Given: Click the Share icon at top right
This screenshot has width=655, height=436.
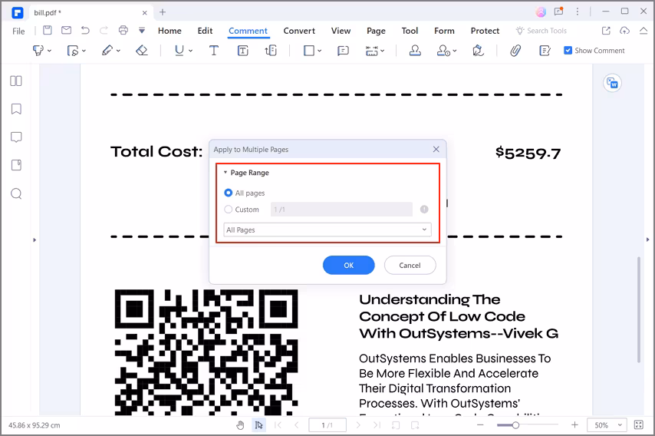Looking at the screenshot, I should (606, 31).
